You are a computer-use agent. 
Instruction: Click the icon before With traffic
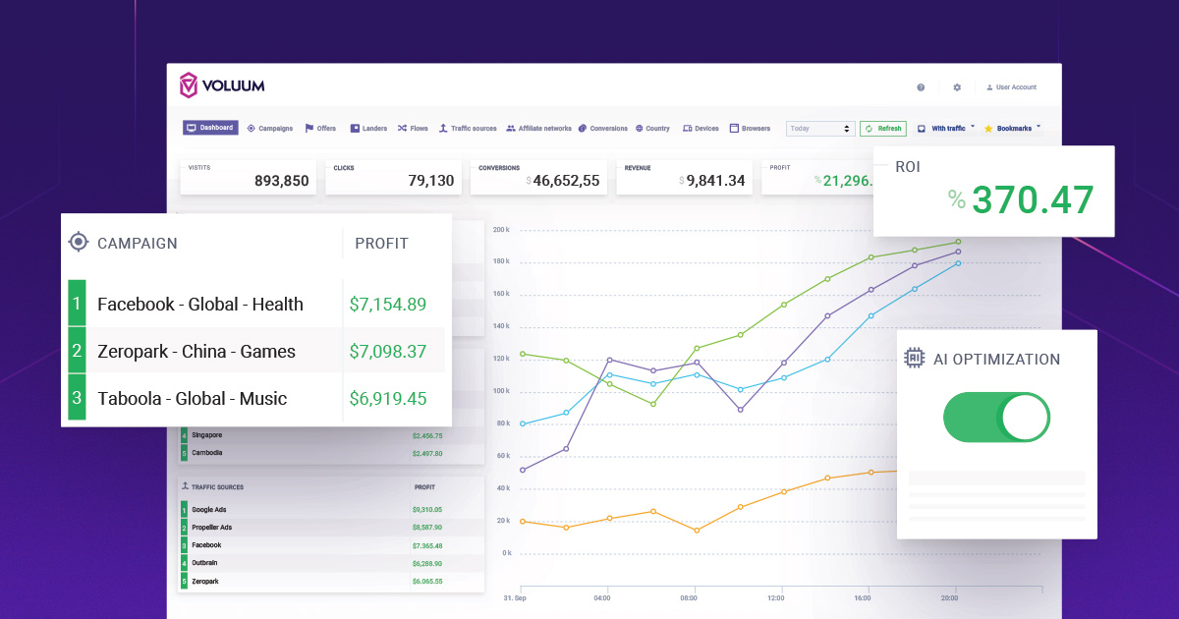coord(922,128)
